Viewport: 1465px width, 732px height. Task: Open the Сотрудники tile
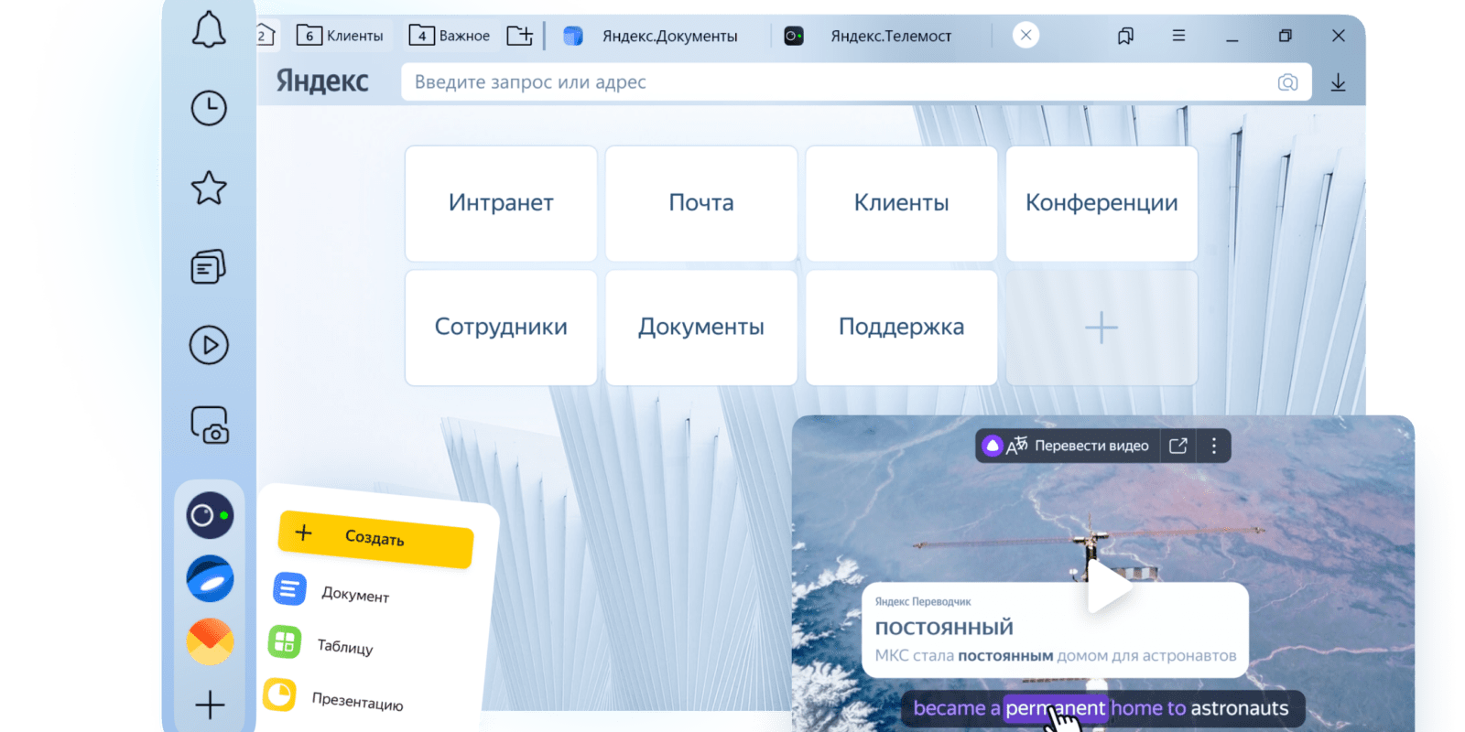tap(501, 328)
